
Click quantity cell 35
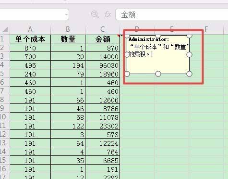68,160
